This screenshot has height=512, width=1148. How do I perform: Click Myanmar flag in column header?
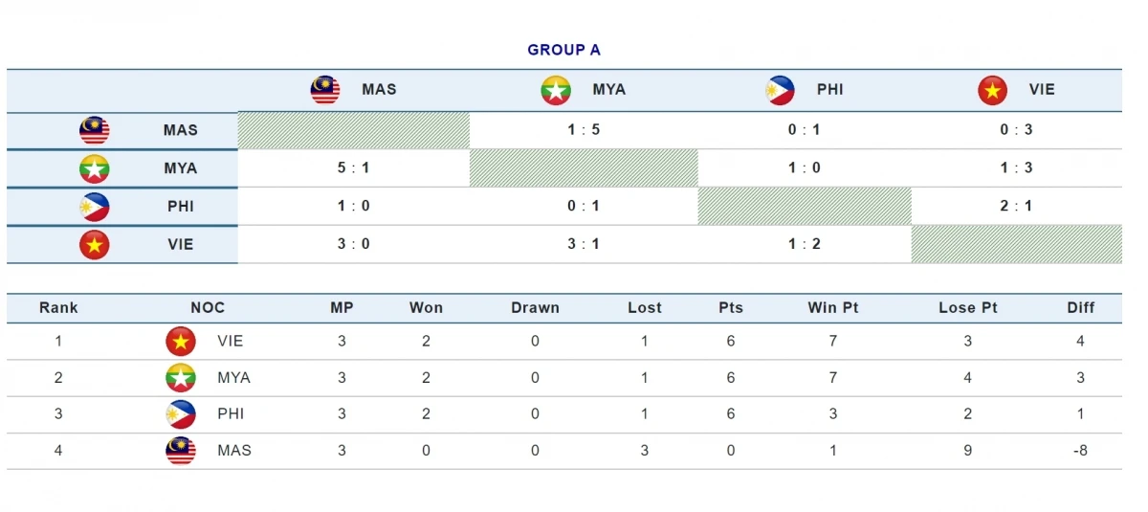point(556,90)
